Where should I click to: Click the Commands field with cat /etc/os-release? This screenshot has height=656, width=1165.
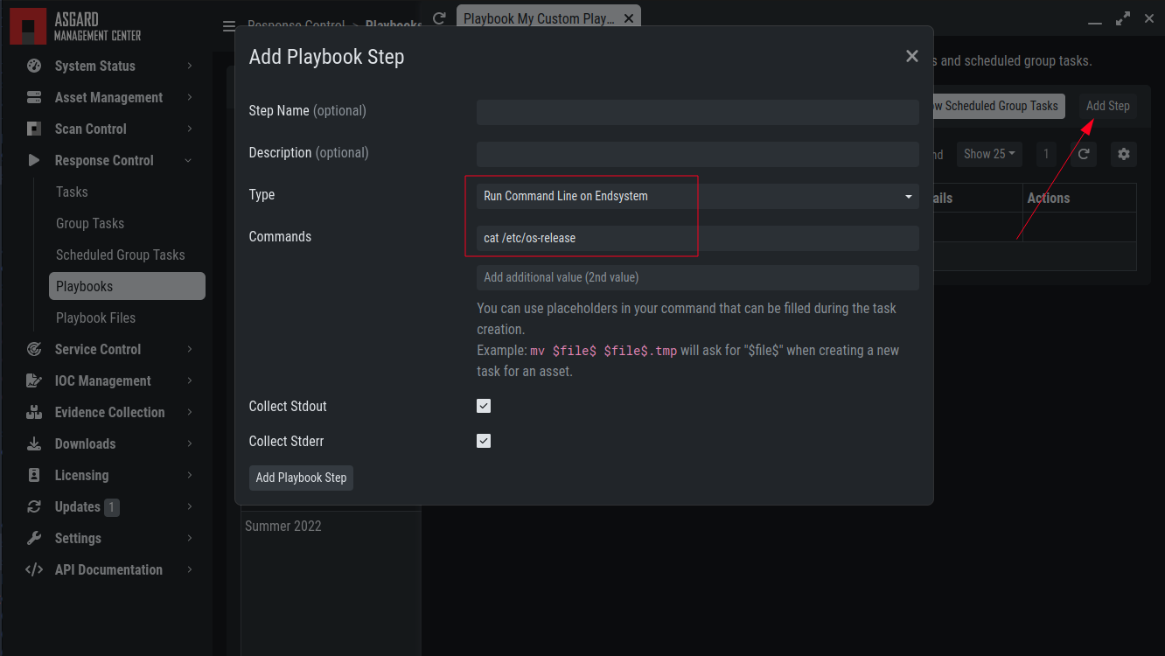698,238
